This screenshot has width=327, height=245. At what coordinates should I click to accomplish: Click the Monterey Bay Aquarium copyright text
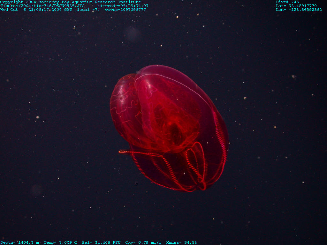pos(71,2)
